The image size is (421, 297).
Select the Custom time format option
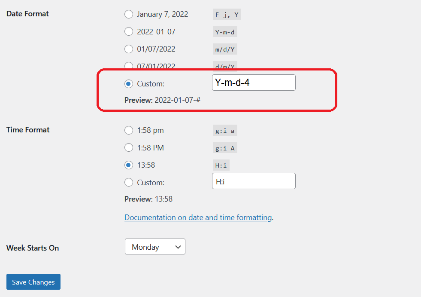(129, 182)
